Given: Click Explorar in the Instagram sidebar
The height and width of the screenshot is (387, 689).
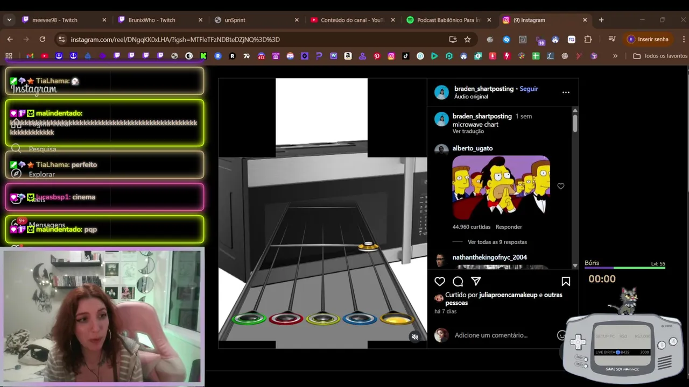Looking at the screenshot, I should (x=41, y=174).
